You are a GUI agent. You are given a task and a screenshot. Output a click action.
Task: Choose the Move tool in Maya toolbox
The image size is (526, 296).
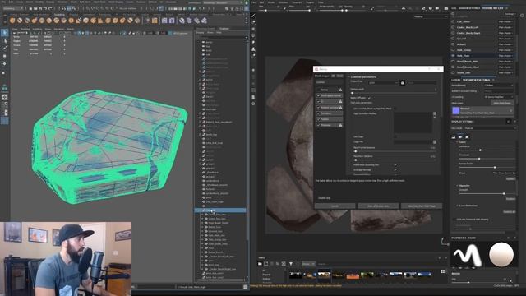point(4,56)
